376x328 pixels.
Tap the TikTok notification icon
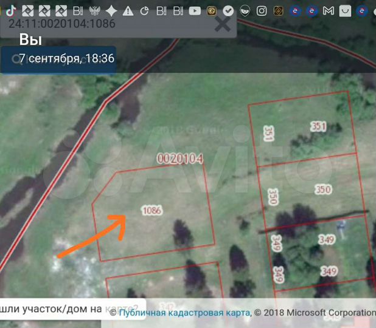pos(11,10)
